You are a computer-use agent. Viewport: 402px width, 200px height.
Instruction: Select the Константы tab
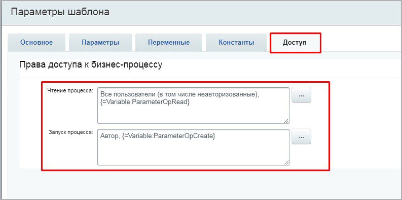click(236, 42)
